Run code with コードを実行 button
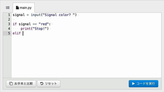 click(143, 84)
